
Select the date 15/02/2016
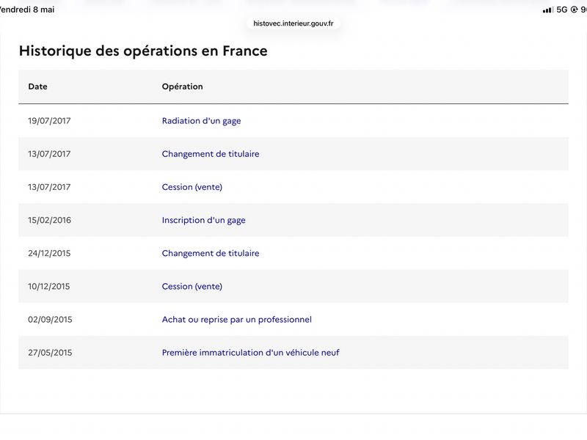click(49, 220)
